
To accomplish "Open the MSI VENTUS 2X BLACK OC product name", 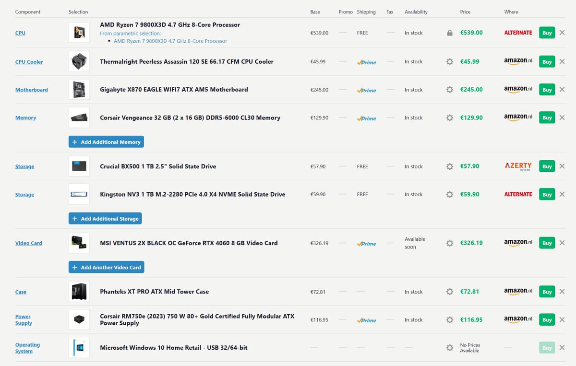I will (x=189, y=243).
